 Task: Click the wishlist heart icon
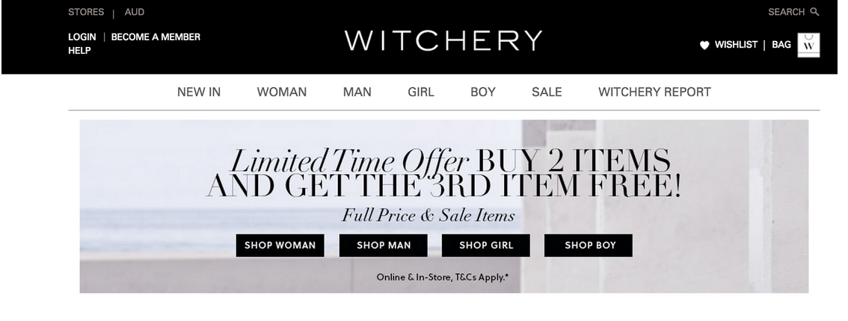coord(704,46)
